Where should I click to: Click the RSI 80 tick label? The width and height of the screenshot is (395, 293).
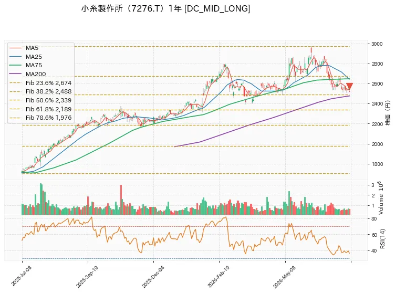[374, 218]
